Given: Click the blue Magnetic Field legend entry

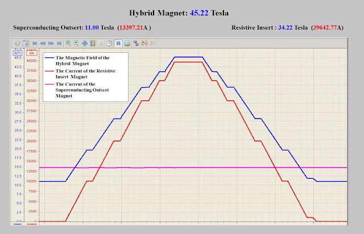Looking at the screenshot, I should pyautogui.click(x=87, y=61).
